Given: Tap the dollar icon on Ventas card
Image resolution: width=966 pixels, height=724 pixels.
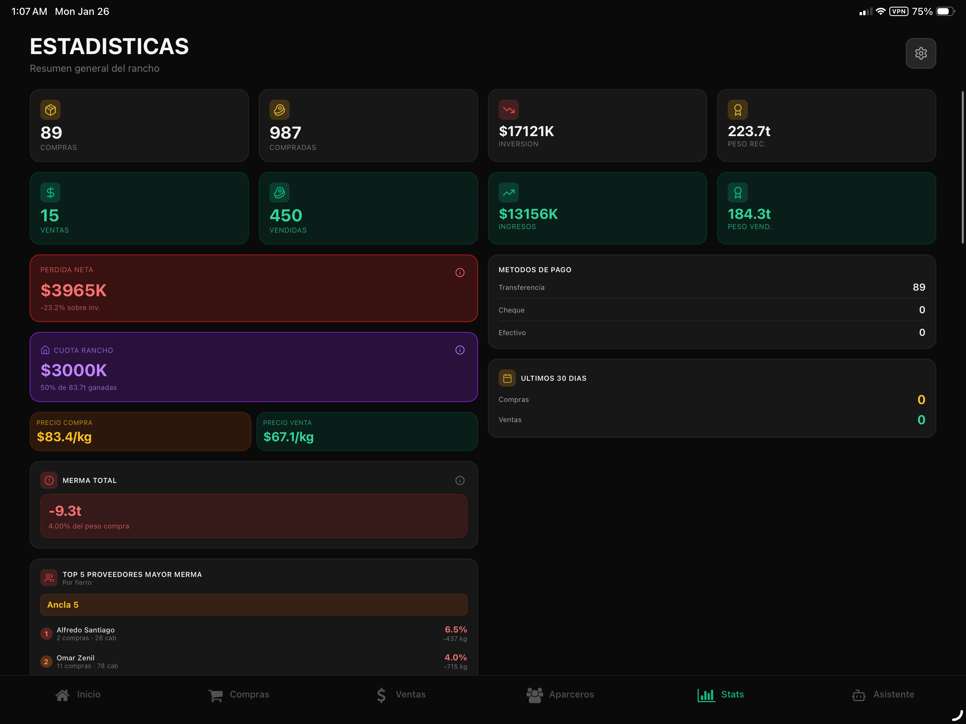Looking at the screenshot, I should pos(50,193).
